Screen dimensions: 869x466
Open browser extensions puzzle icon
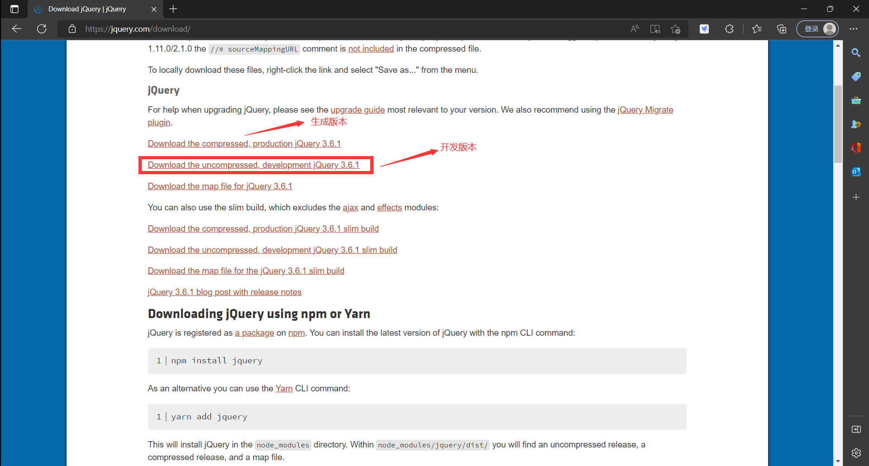729,29
